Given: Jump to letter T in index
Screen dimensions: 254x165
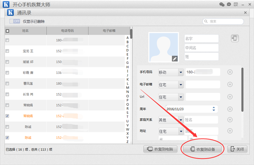Looking at the screenshot, I should coord(127,117).
